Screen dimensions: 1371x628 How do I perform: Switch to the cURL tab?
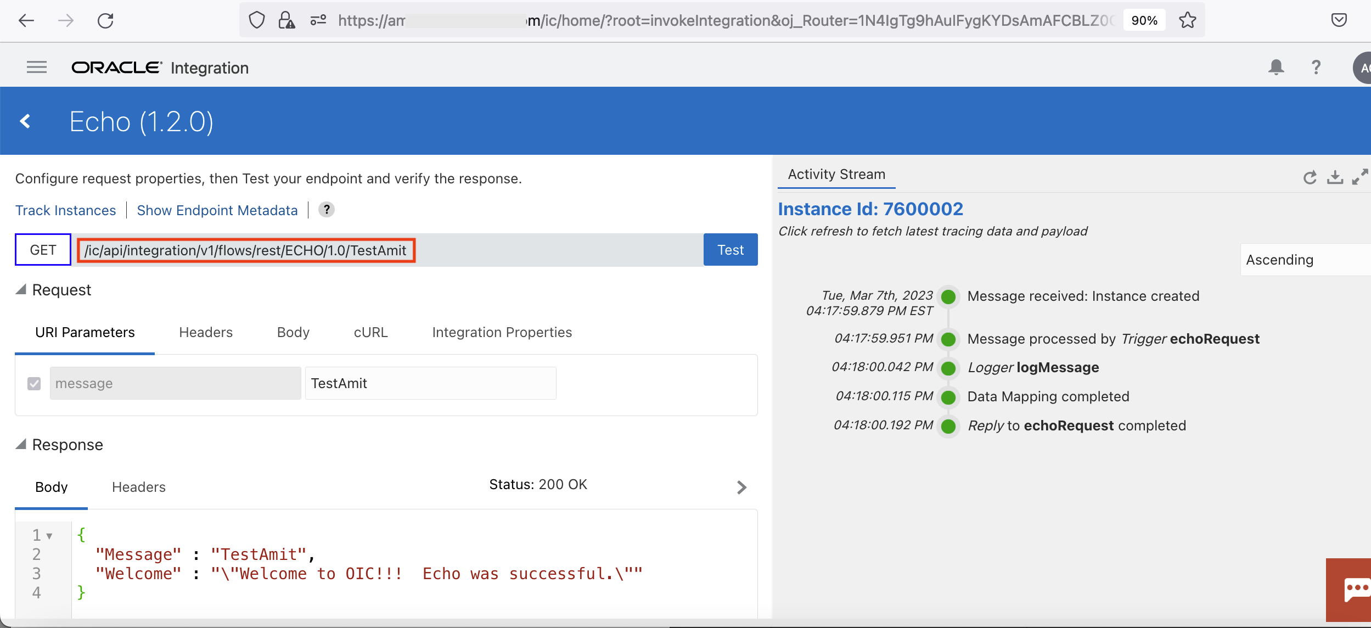370,332
